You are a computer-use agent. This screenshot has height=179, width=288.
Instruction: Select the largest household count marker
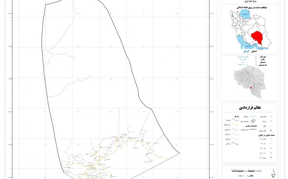pyautogui.click(x=271, y=158)
